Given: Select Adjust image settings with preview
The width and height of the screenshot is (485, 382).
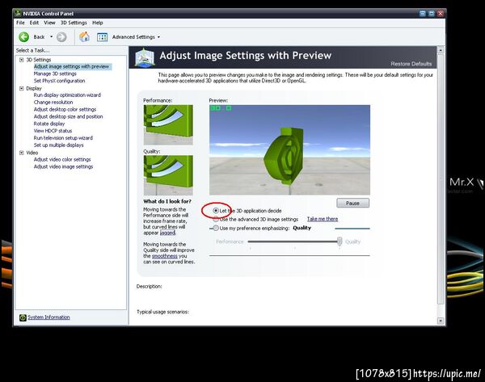Looking at the screenshot, I should [x=71, y=67].
